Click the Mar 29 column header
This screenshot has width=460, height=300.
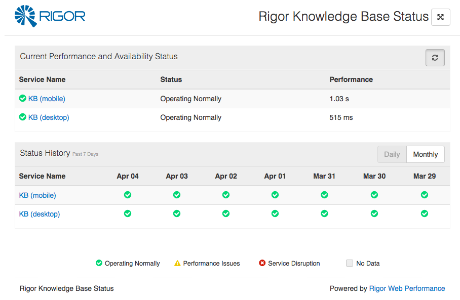tap(425, 176)
